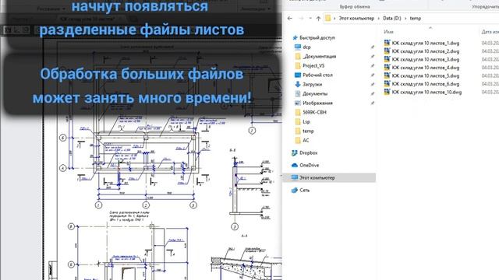Click the monitor icon next to 'dcp'

pos(298,47)
